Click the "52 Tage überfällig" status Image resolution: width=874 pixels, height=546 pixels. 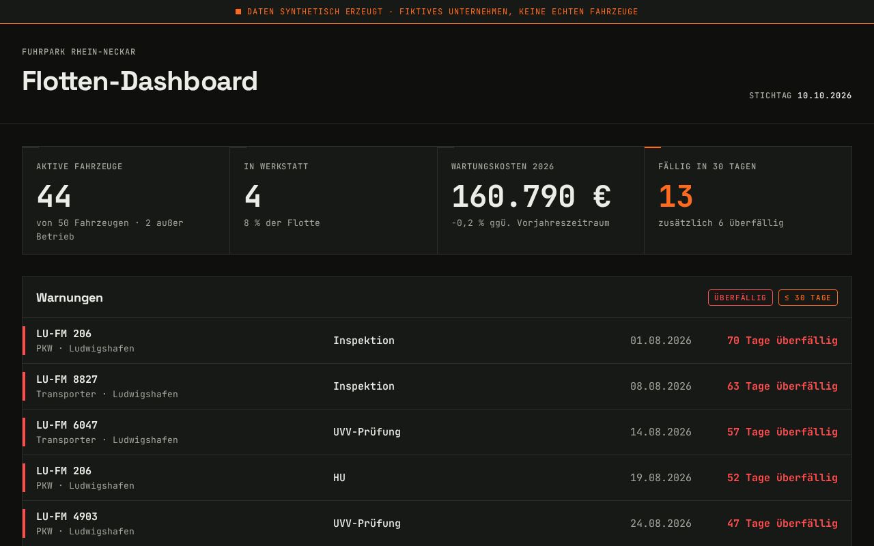click(783, 478)
